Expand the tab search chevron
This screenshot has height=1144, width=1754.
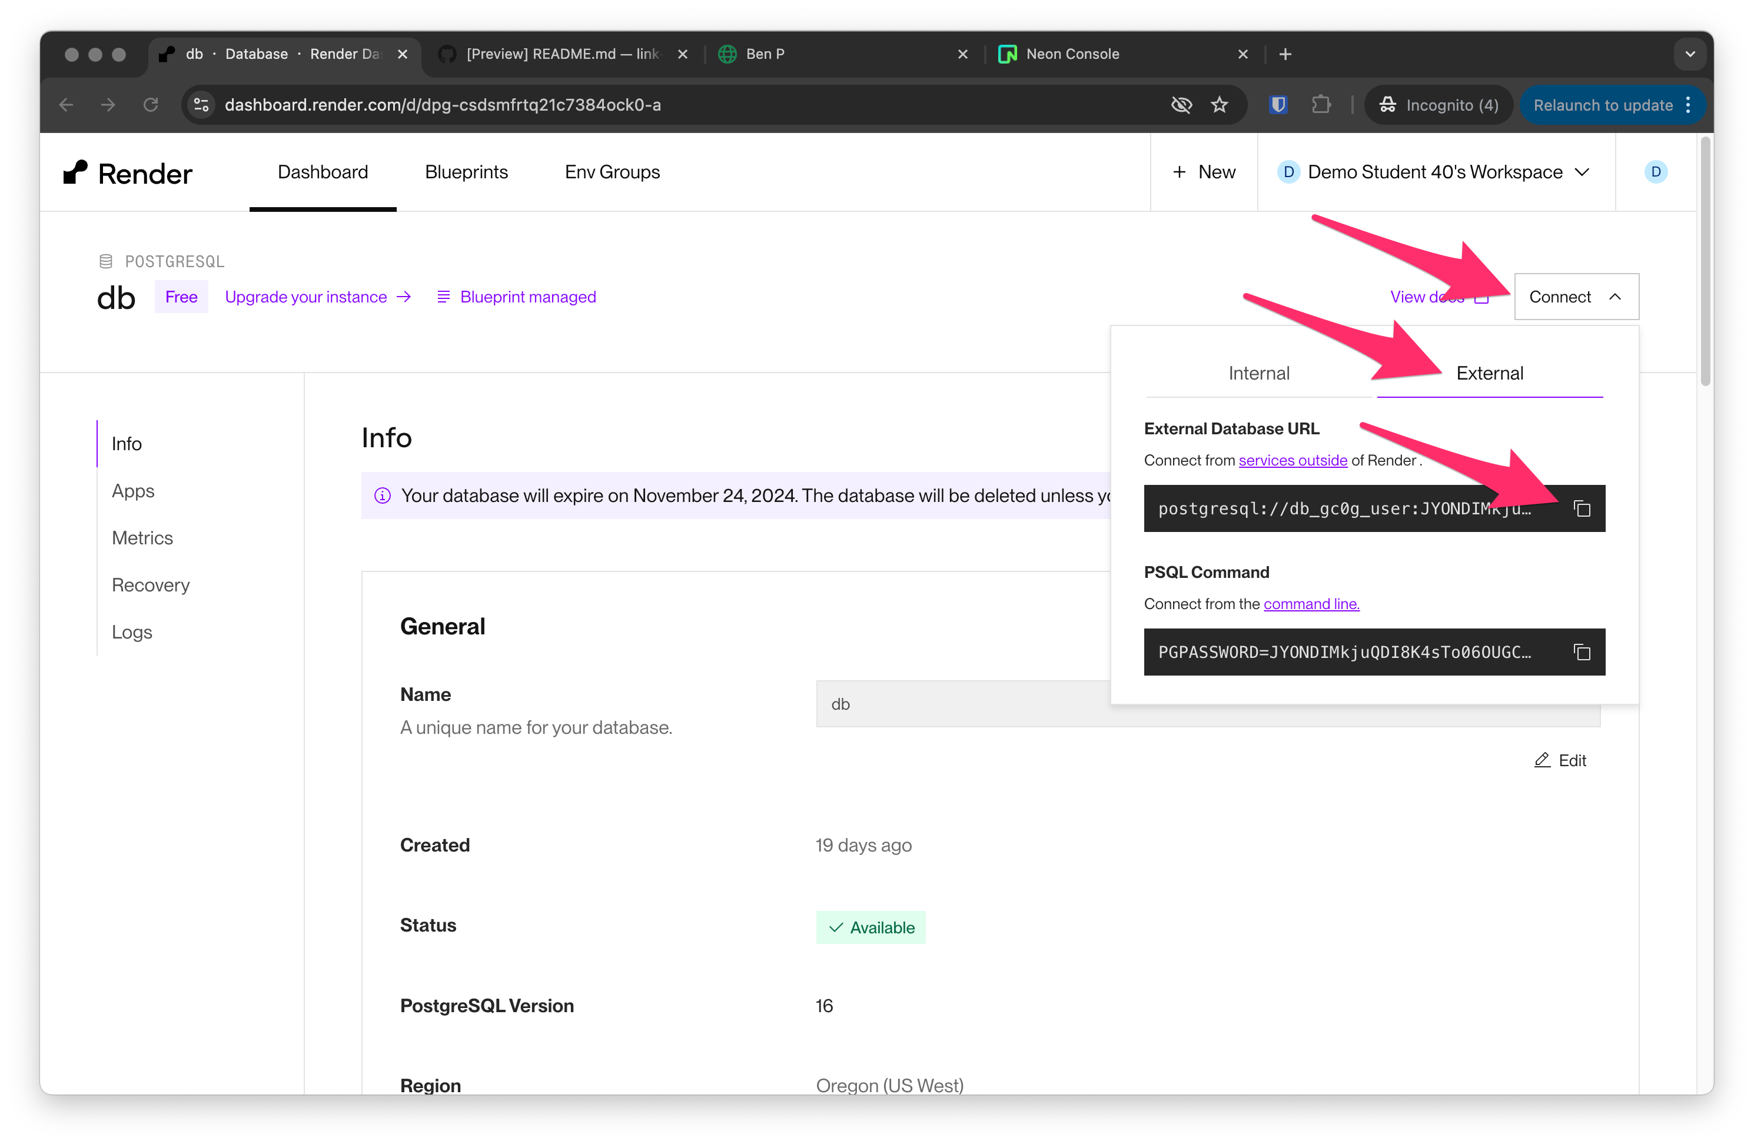coord(1690,54)
